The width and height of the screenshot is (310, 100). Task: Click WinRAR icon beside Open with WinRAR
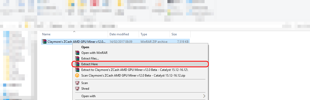tap(77, 53)
